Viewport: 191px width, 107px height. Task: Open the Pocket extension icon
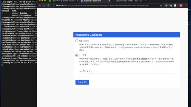coord(166,5)
